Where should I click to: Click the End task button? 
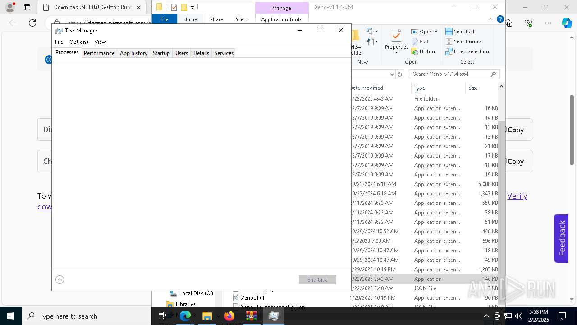(x=317, y=280)
